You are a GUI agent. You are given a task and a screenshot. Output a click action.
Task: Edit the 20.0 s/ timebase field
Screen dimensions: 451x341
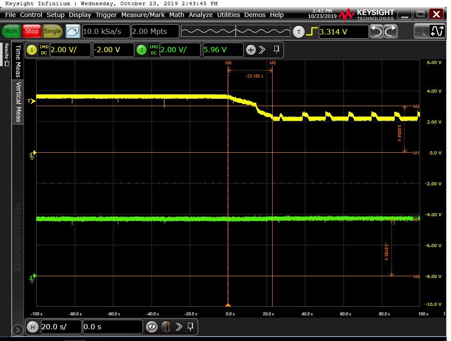pos(61,327)
